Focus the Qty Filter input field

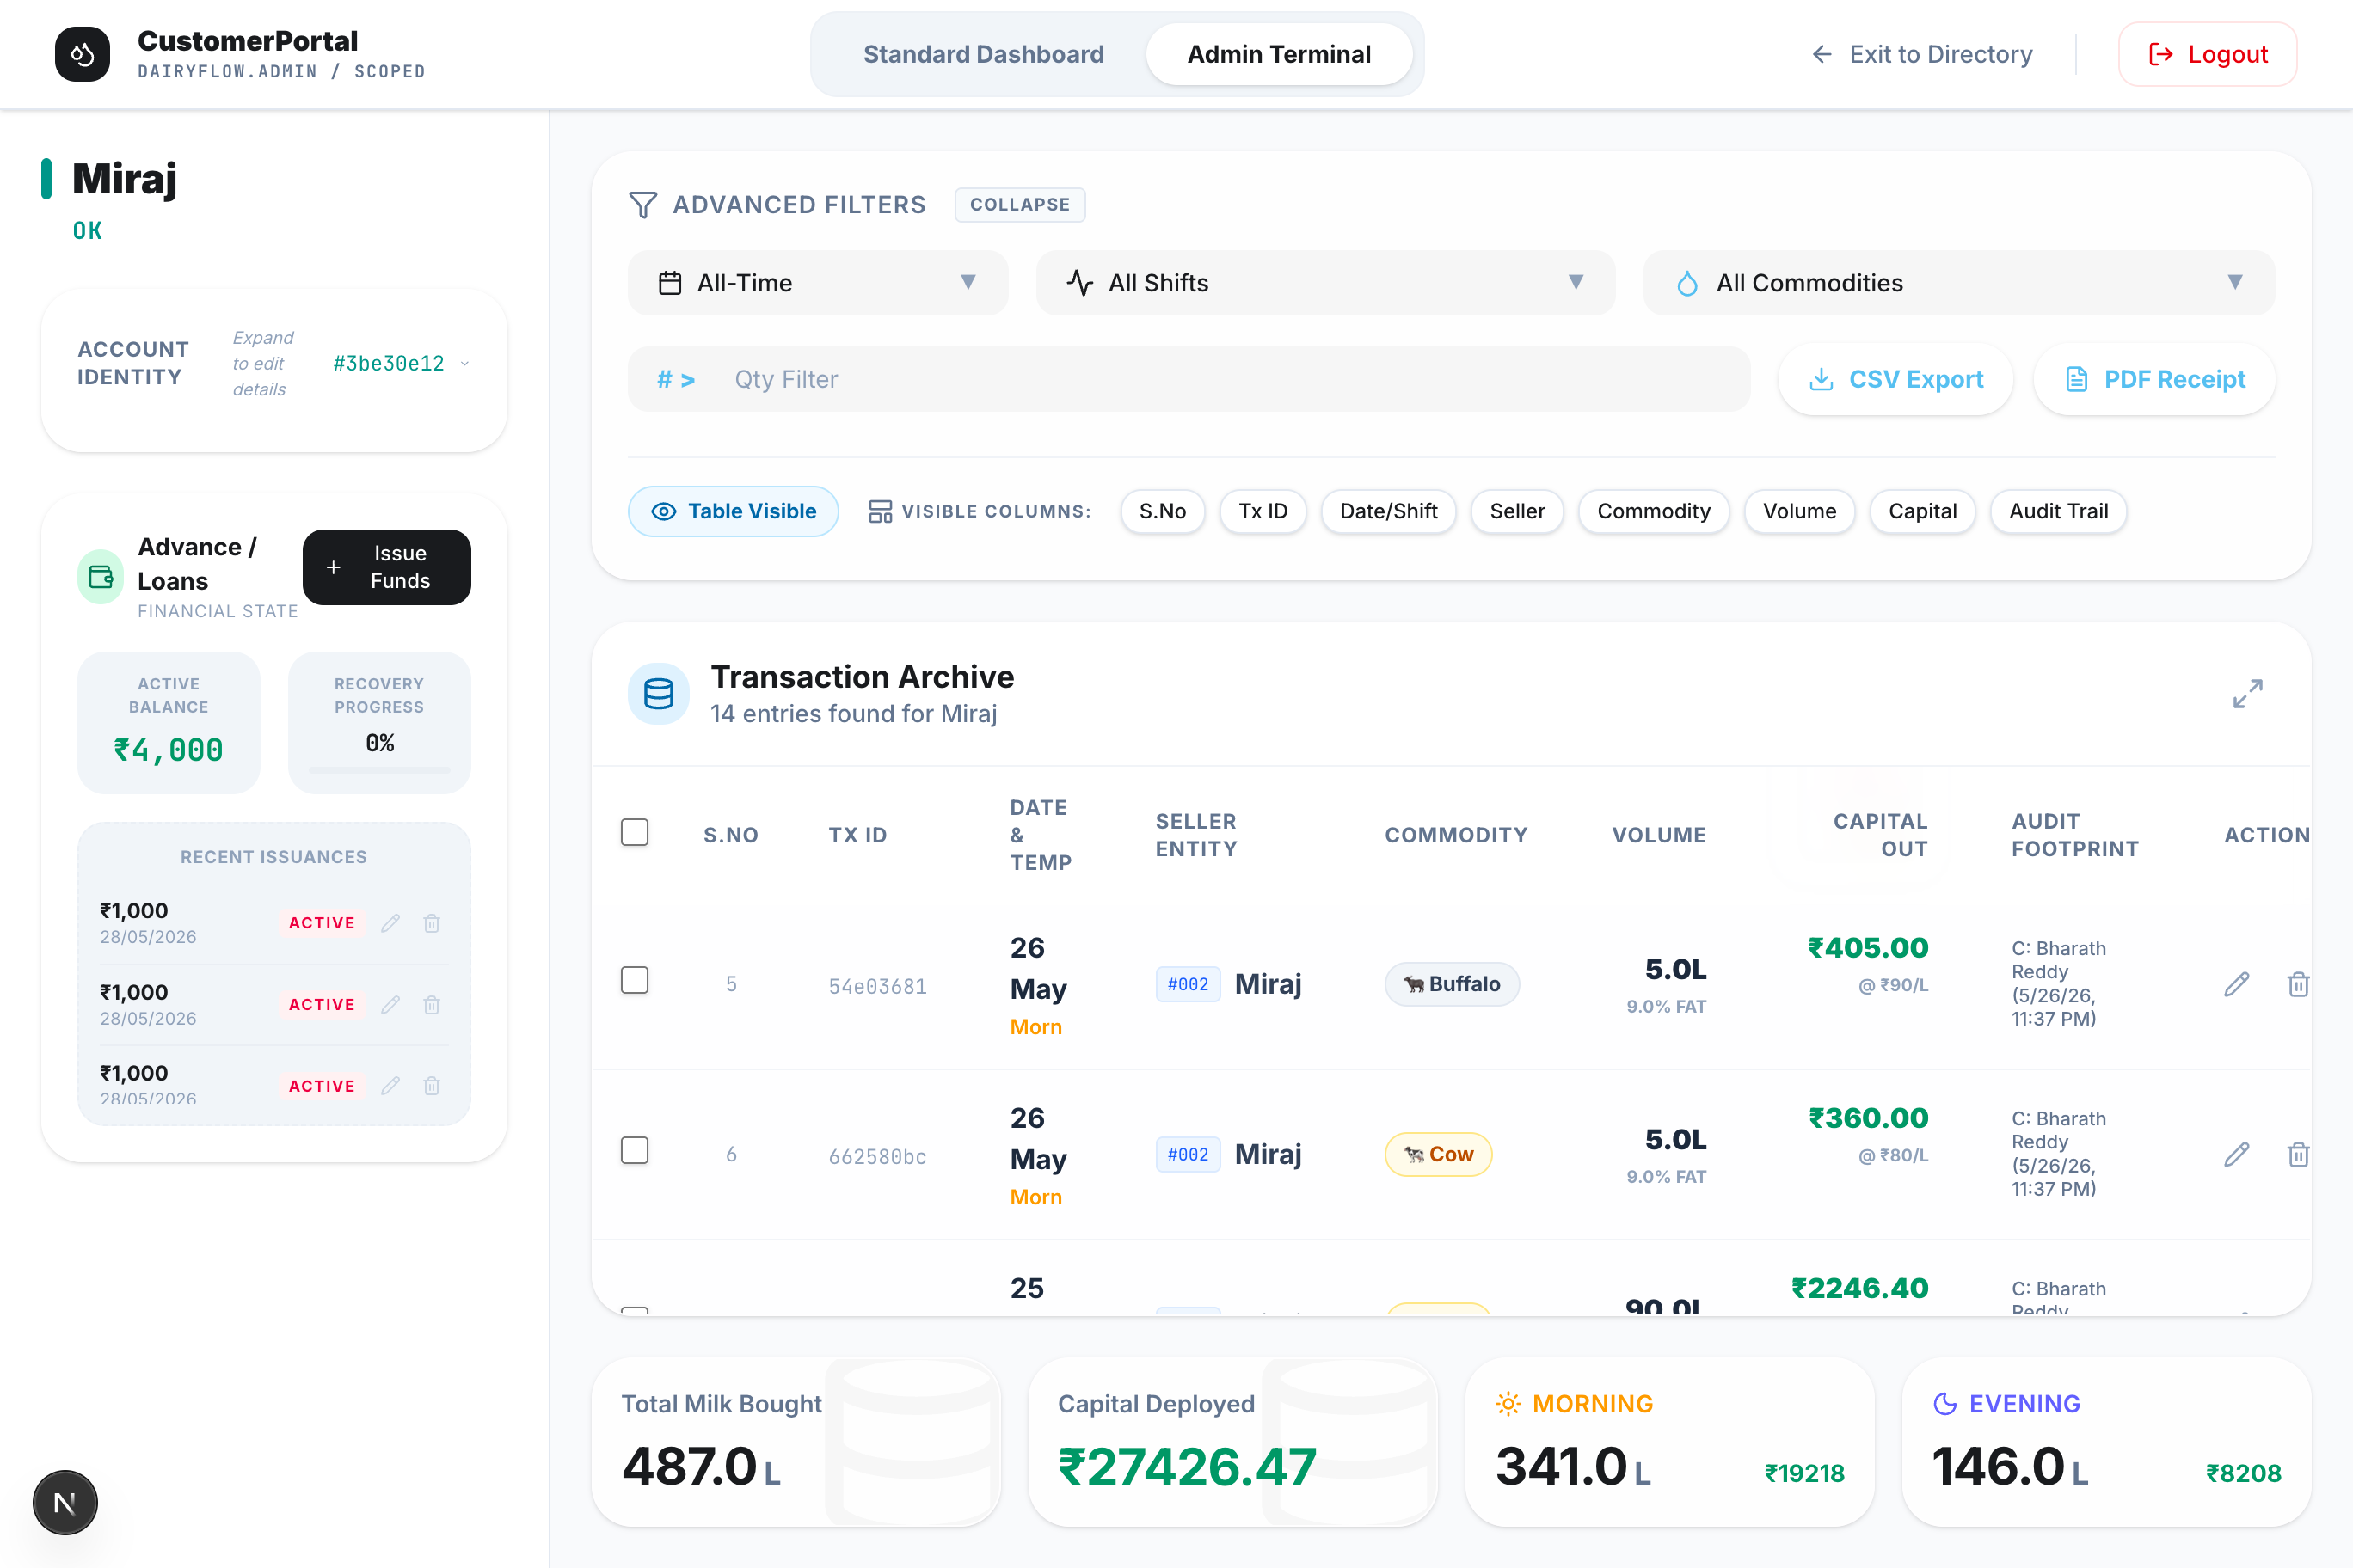(x=1189, y=380)
